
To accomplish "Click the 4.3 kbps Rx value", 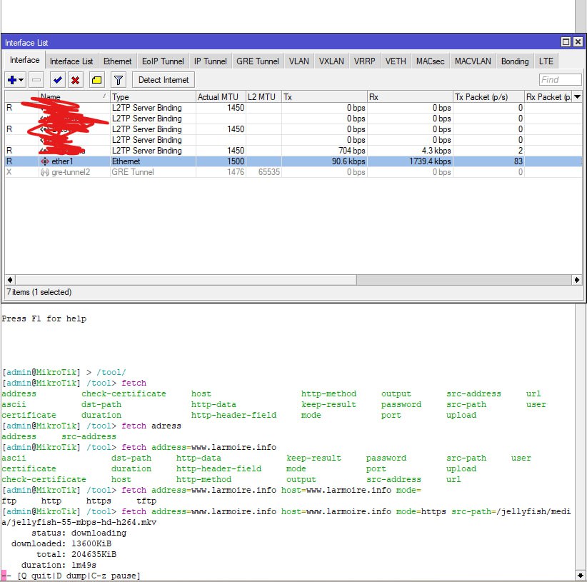I will pos(436,151).
